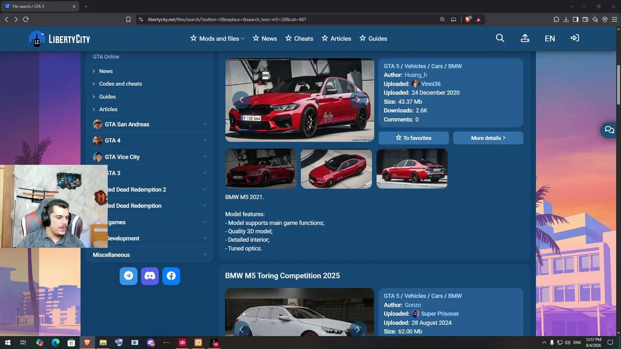Expand the Red Dead Redemption 2 section
The image size is (621, 349).
(x=150, y=190)
